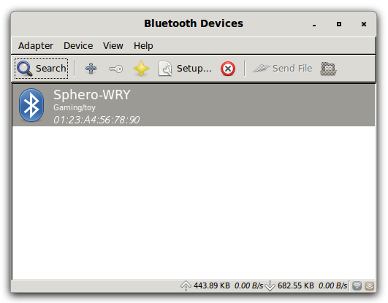
Task: Click the pair key icon
Action: tap(115, 69)
